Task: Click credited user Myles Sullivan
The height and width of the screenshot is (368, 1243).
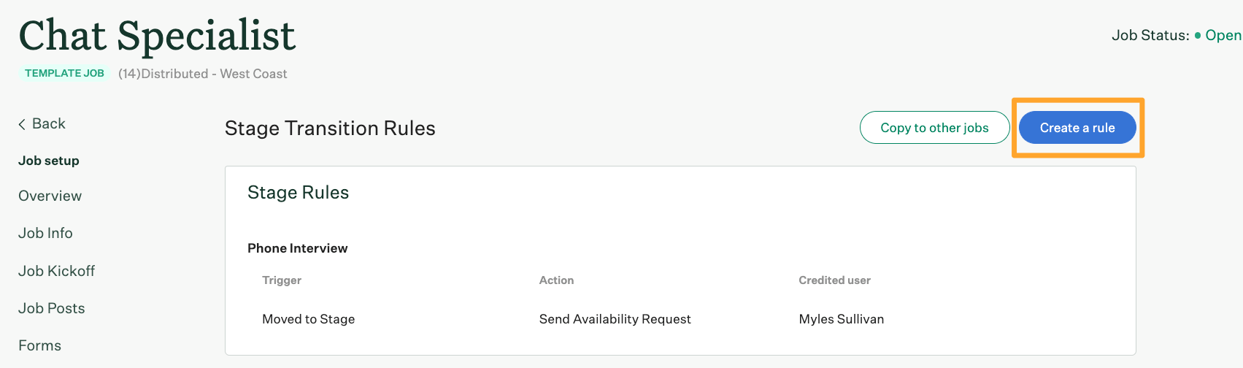Action: point(841,319)
